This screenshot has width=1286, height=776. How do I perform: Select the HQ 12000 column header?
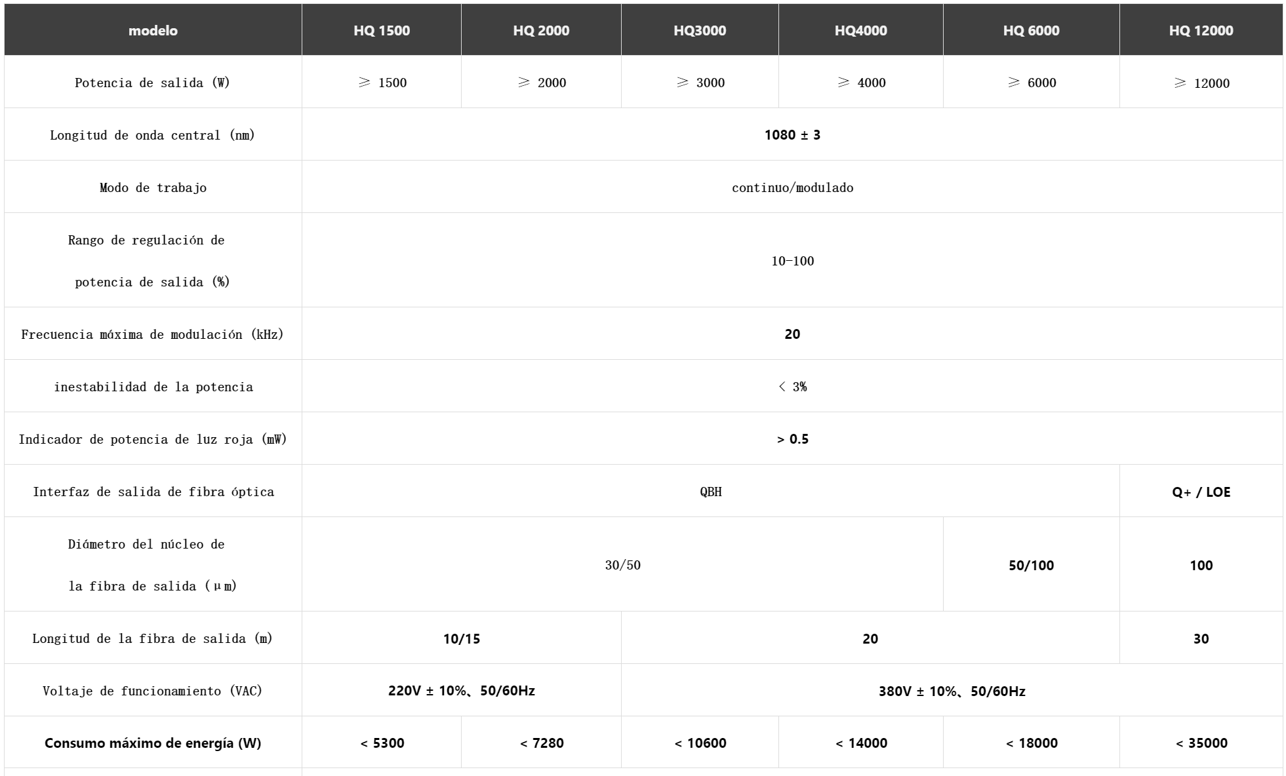1201,30
